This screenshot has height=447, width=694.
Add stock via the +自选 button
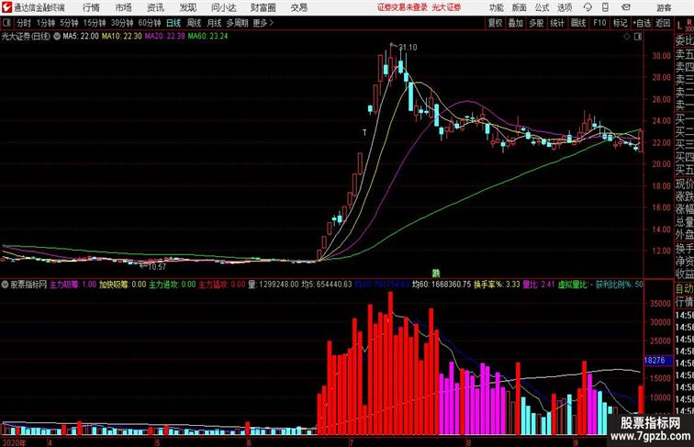642,23
